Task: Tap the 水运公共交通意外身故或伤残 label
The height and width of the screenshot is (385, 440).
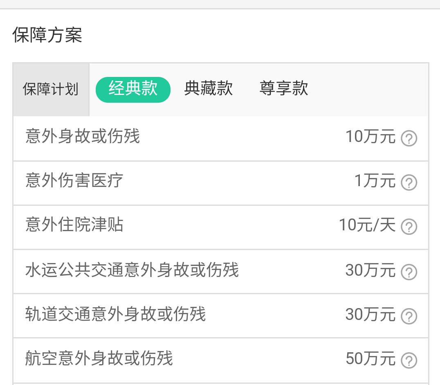Action: click(132, 270)
